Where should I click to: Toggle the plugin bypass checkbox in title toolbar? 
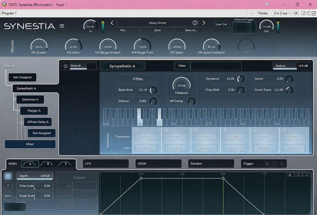[314, 13]
